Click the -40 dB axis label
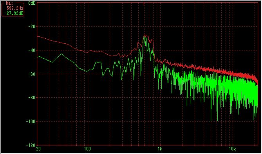 [32, 50]
